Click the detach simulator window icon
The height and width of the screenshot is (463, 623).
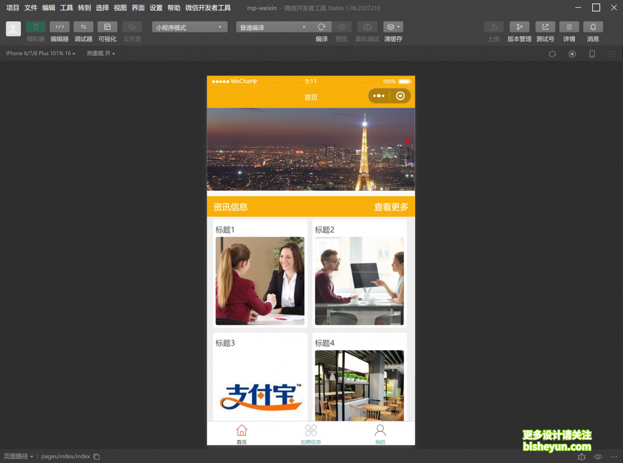[x=612, y=54]
